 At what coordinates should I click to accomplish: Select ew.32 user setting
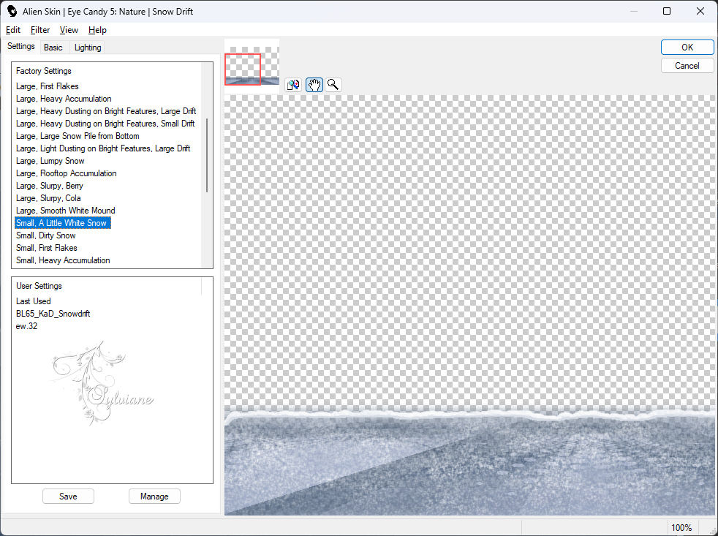pos(26,325)
